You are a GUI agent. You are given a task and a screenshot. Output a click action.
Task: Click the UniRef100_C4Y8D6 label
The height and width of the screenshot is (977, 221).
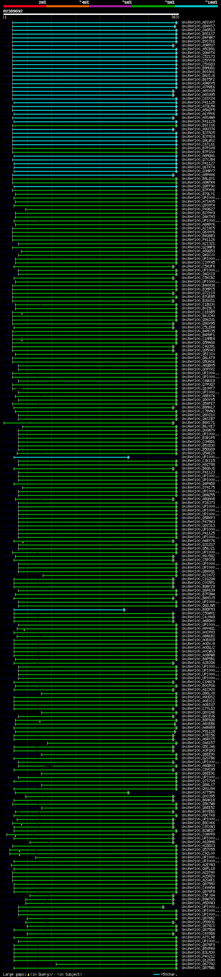198,933
